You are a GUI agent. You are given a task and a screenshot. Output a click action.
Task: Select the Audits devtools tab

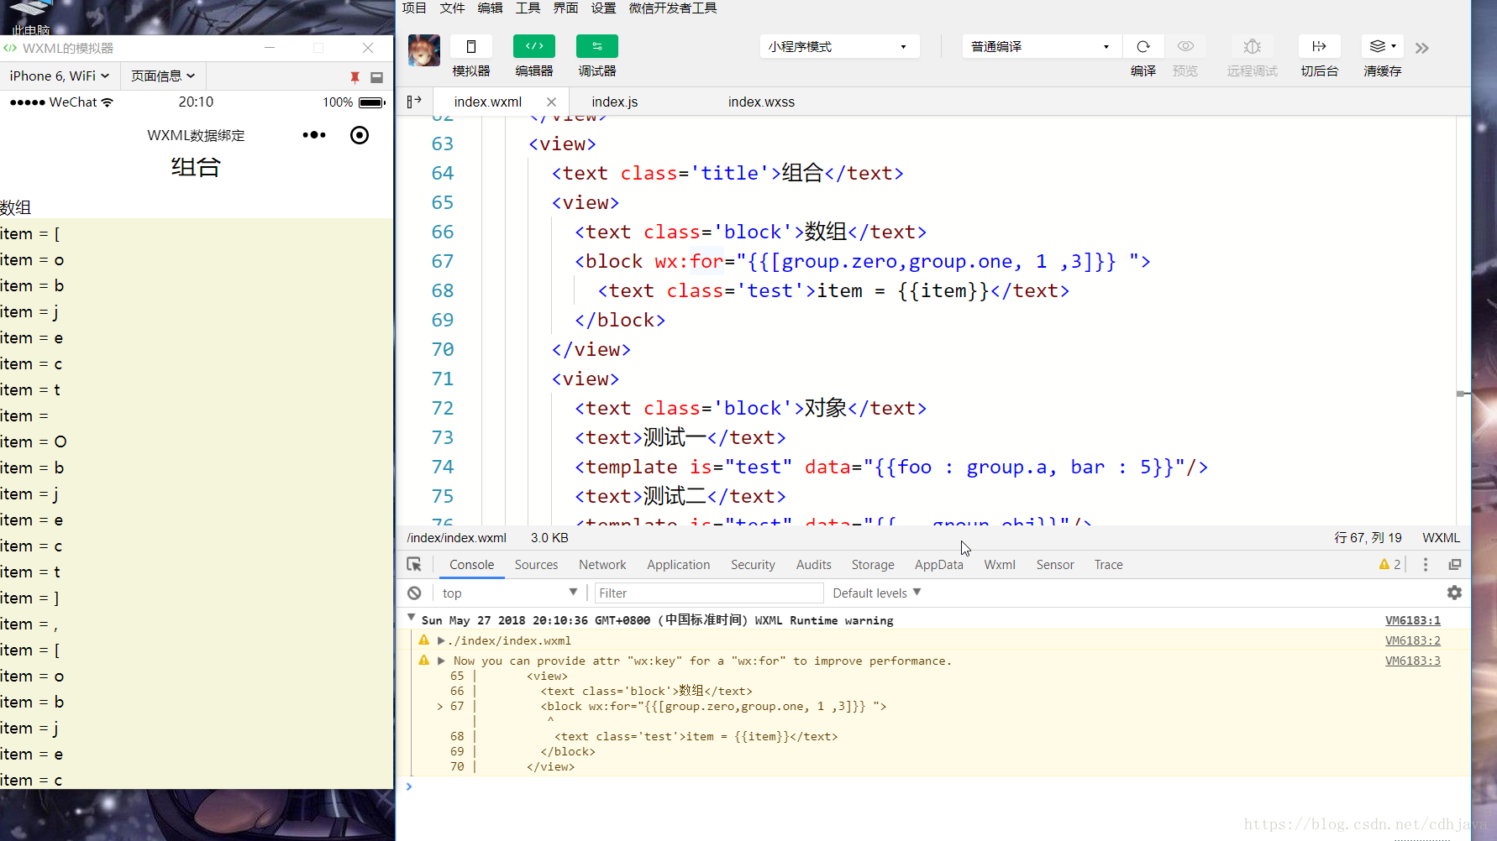813,565
